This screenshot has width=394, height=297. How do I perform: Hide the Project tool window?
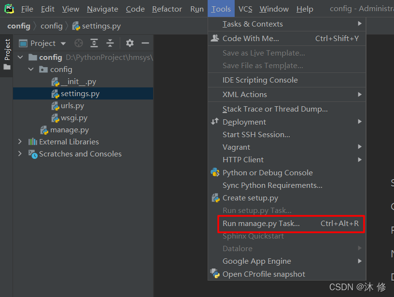click(x=145, y=43)
